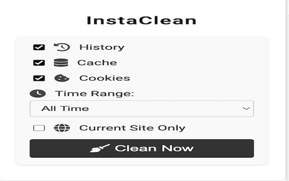Click the Cookies cookie icon
Image resolution: width=289 pixels, height=181 pixels.
62,78
